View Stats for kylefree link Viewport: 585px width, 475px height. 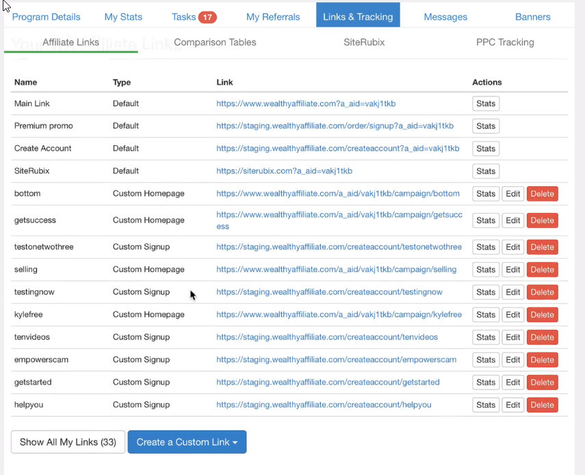point(486,315)
